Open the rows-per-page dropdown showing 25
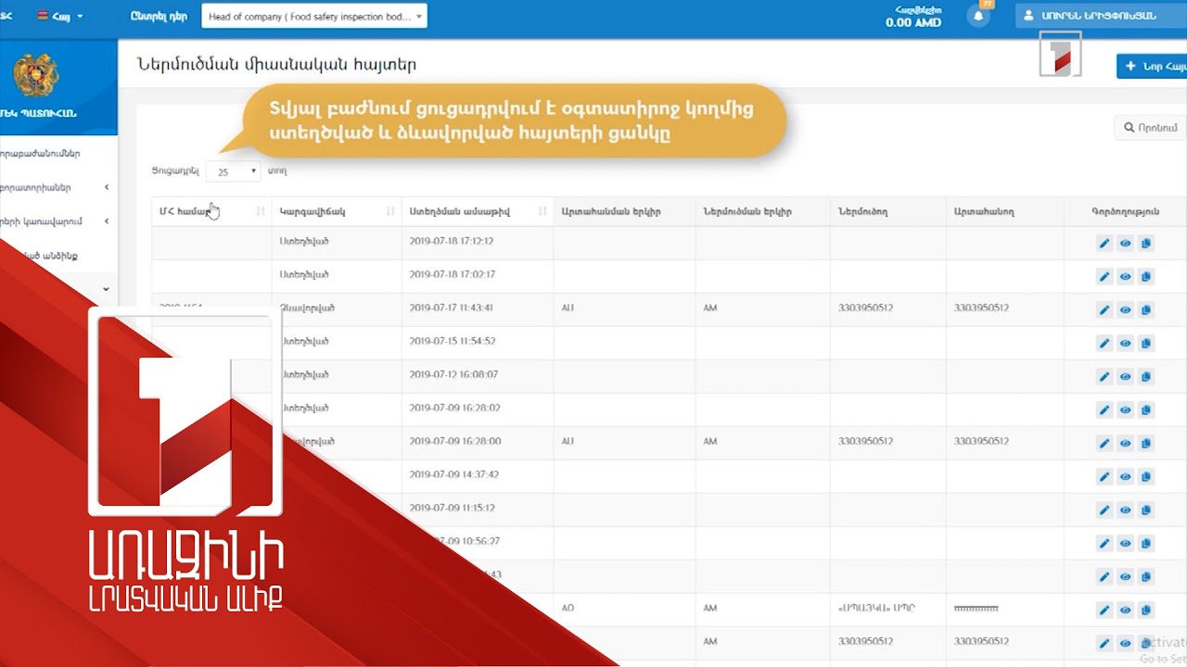This screenshot has width=1187, height=667. (234, 171)
